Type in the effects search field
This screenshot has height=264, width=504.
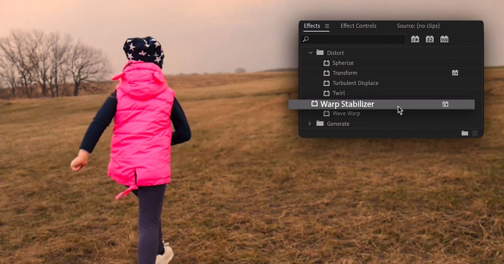(356, 39)
